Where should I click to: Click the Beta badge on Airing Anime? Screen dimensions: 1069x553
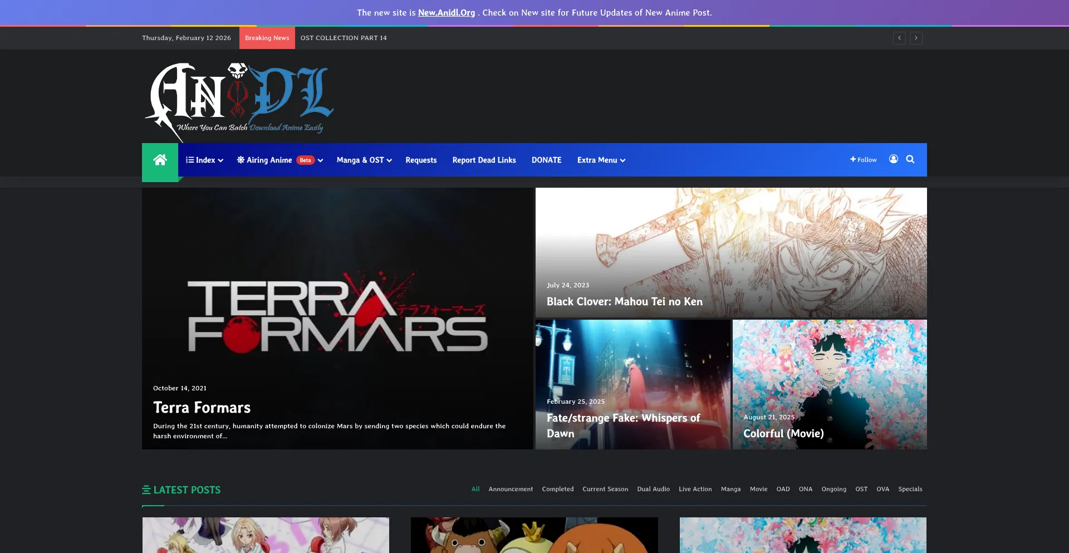(305, 160)
